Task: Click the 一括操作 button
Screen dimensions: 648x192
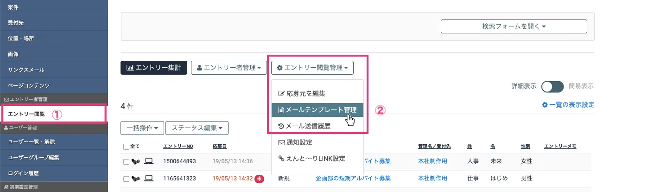Action: pyautogui.click(x=142, y=128)
